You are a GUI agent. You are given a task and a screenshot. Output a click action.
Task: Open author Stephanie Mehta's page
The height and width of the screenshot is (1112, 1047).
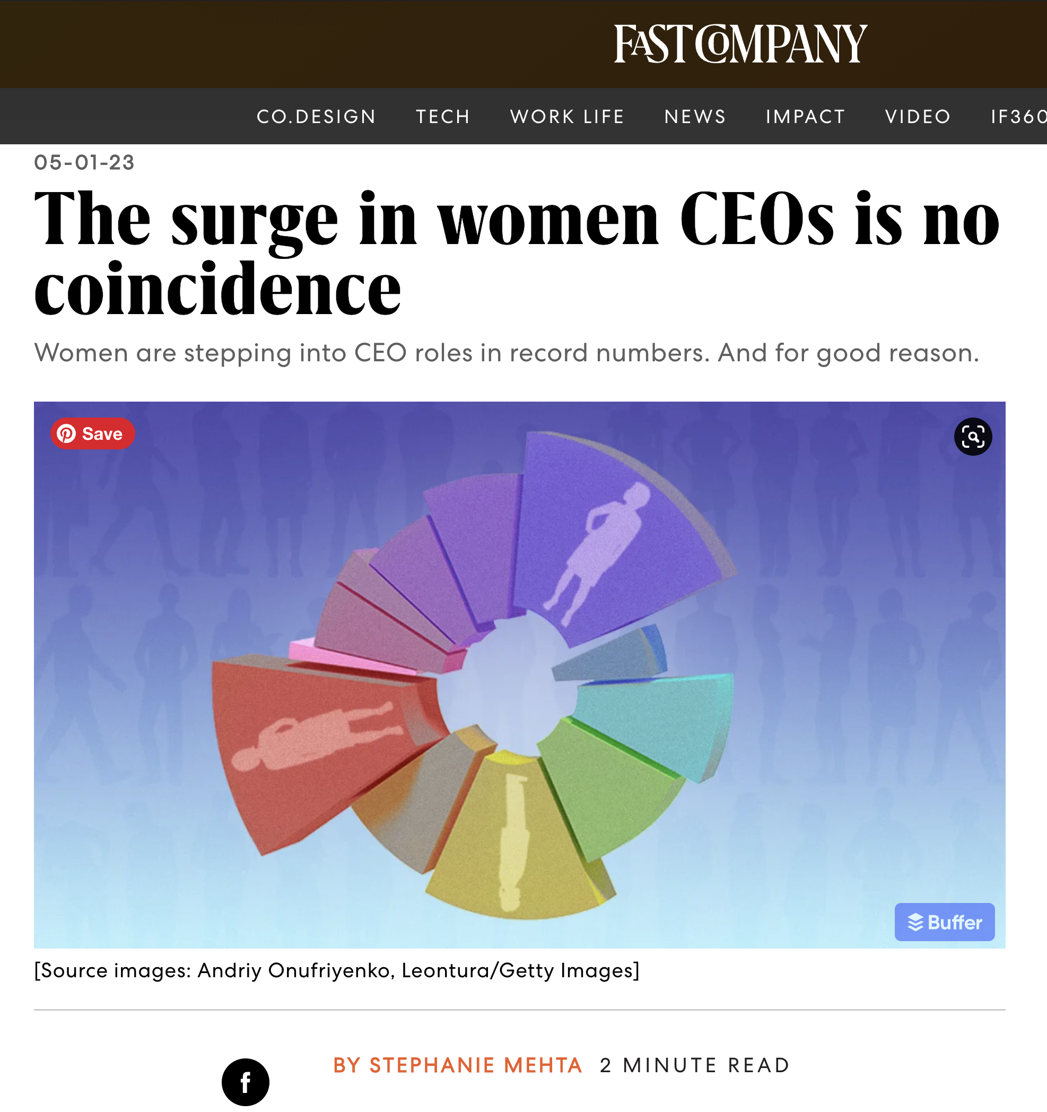point(458,1065)
